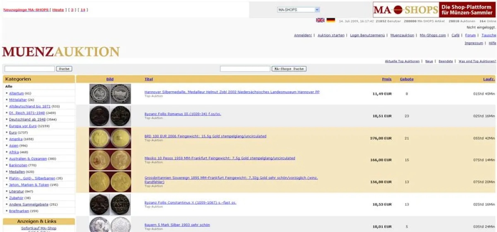Open Australien & Ozeanien category

[28, 159]
